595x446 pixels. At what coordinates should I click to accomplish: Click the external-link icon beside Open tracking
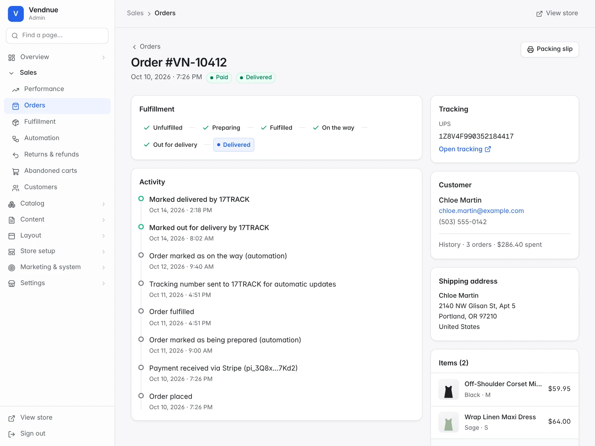(488, 149)
